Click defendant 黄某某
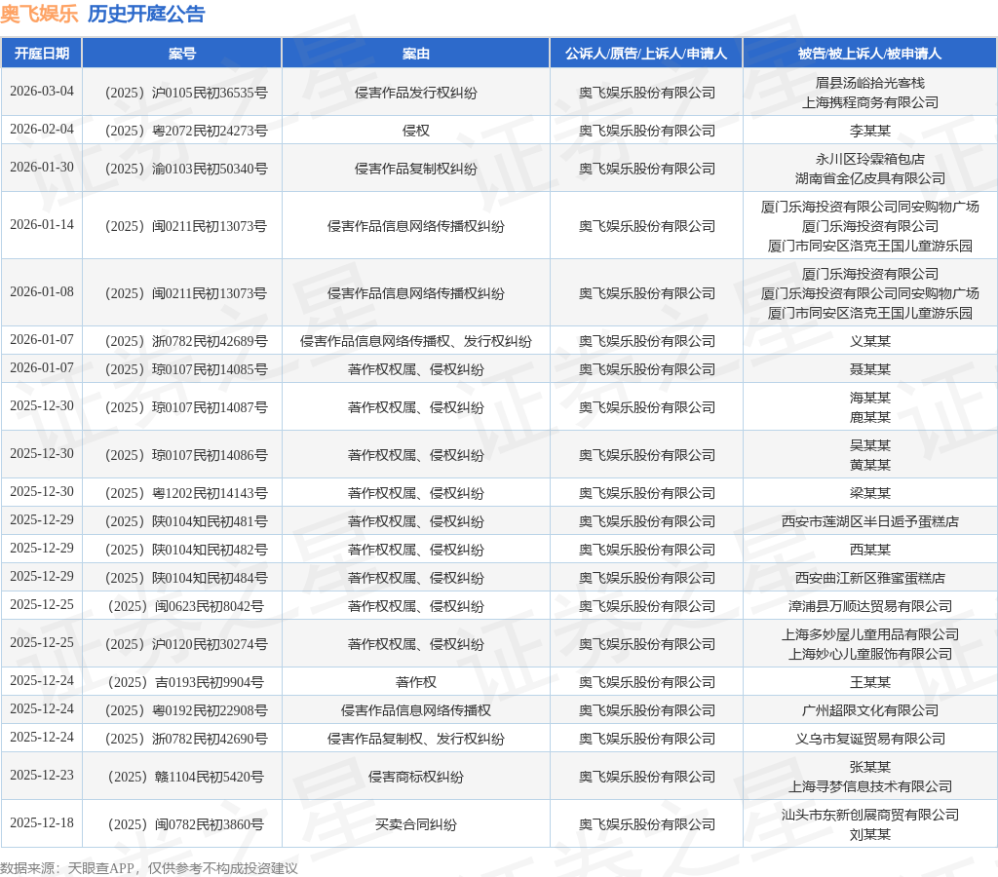This screenshot has height=877, width=998. tap(869, 465)
